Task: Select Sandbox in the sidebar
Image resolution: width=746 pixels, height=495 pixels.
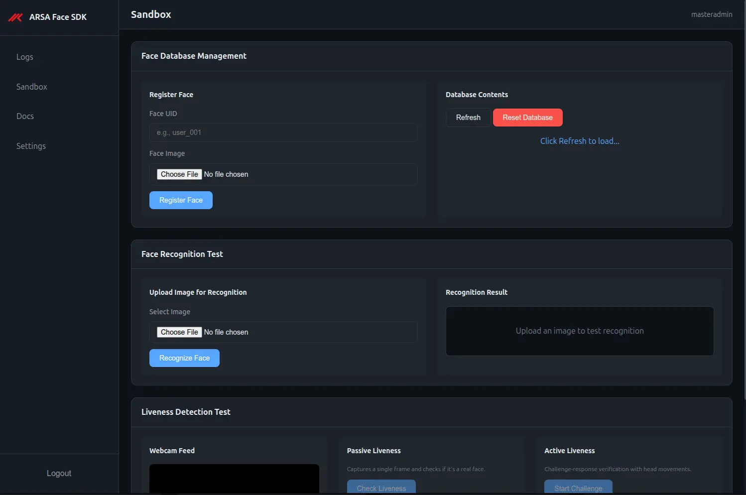Action: [31, 86]
